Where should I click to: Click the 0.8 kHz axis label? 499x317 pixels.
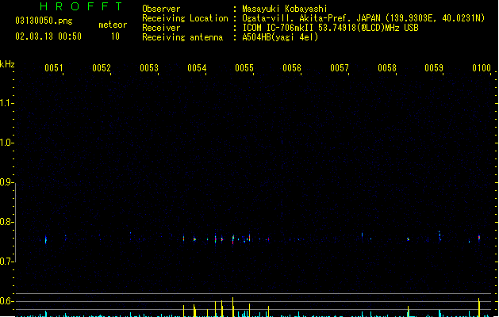tap(6, 222)
